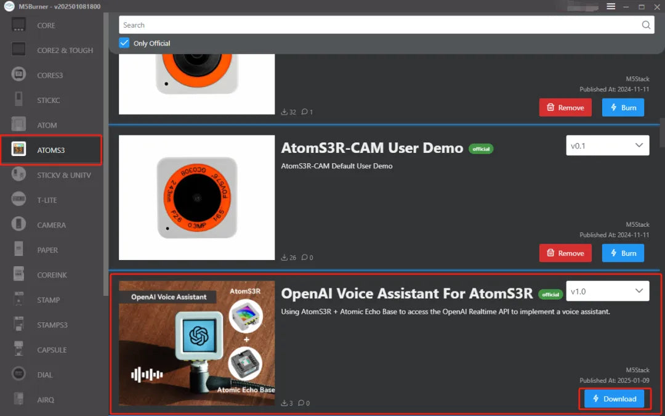Select the PAPER device icon
The image size is (665, 416).
18,249
